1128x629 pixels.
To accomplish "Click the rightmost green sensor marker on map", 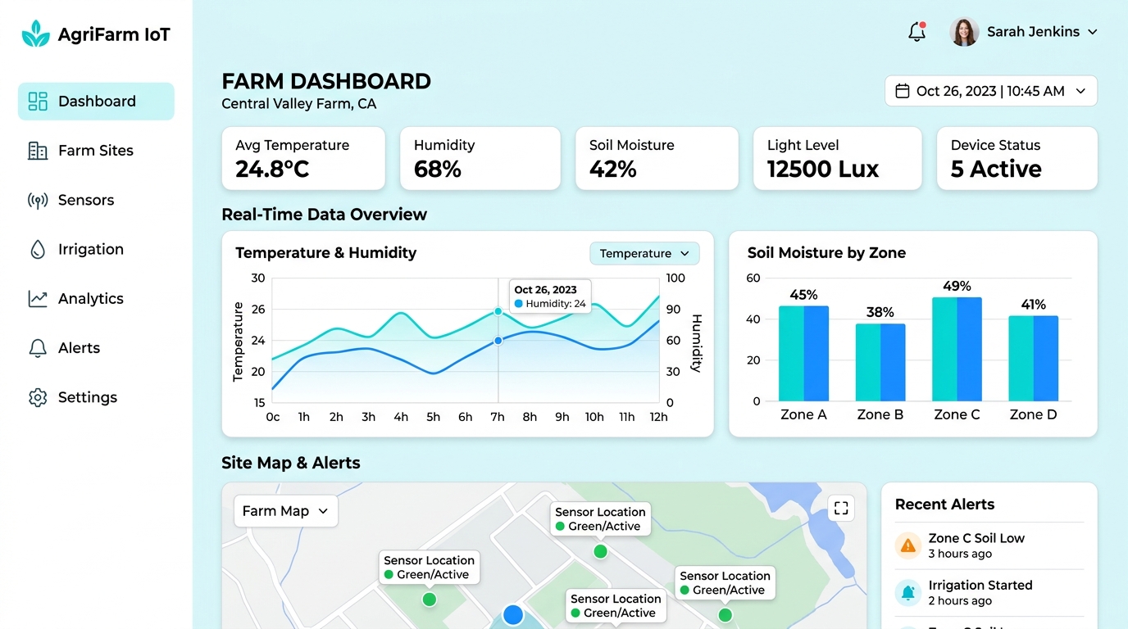I will pyautogui.click(x=725, y=615).
